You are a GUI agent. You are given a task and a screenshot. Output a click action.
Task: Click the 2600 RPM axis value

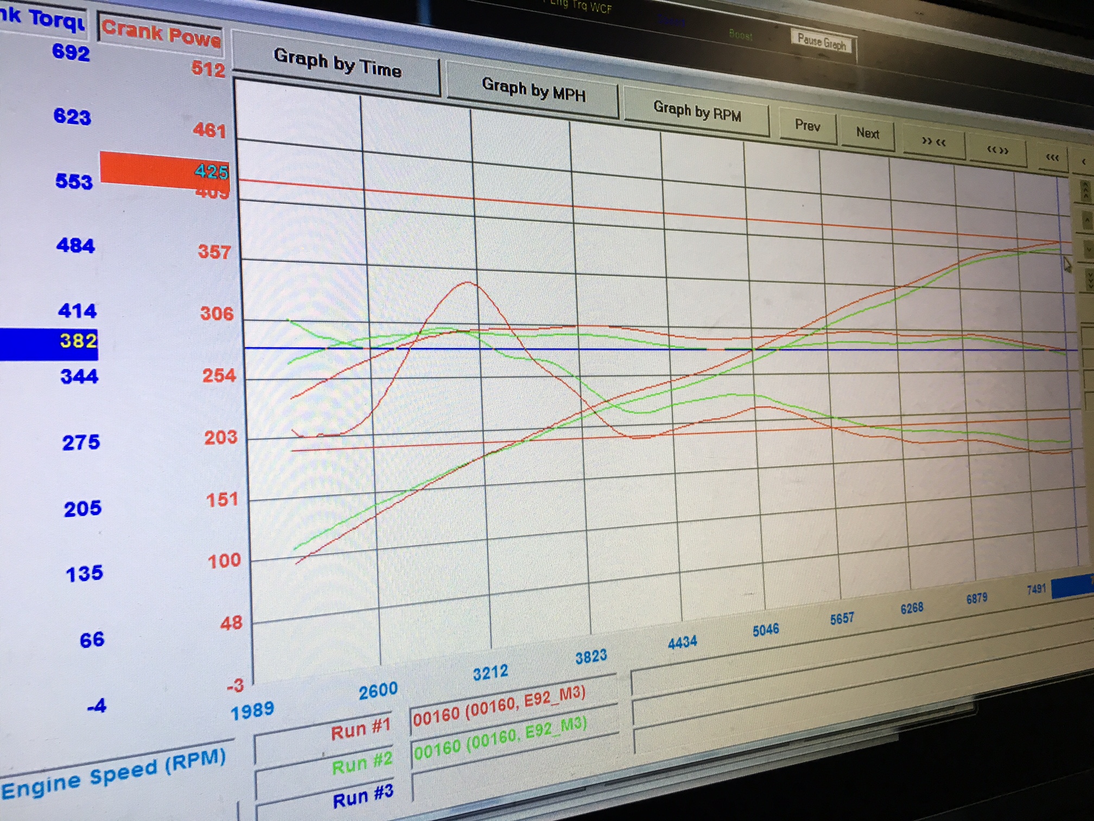point(378,691)
